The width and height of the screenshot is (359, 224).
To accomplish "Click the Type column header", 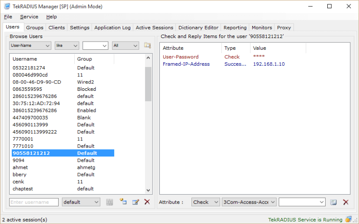I will click(x=236, y=48).
